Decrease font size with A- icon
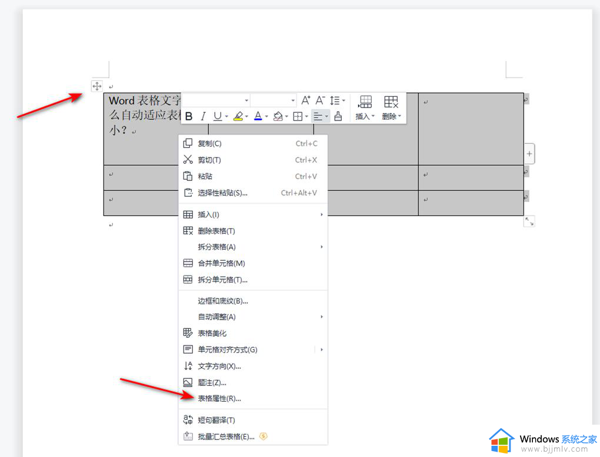The width and height of the screenshot is (600, 457). (x=320, y=100)
